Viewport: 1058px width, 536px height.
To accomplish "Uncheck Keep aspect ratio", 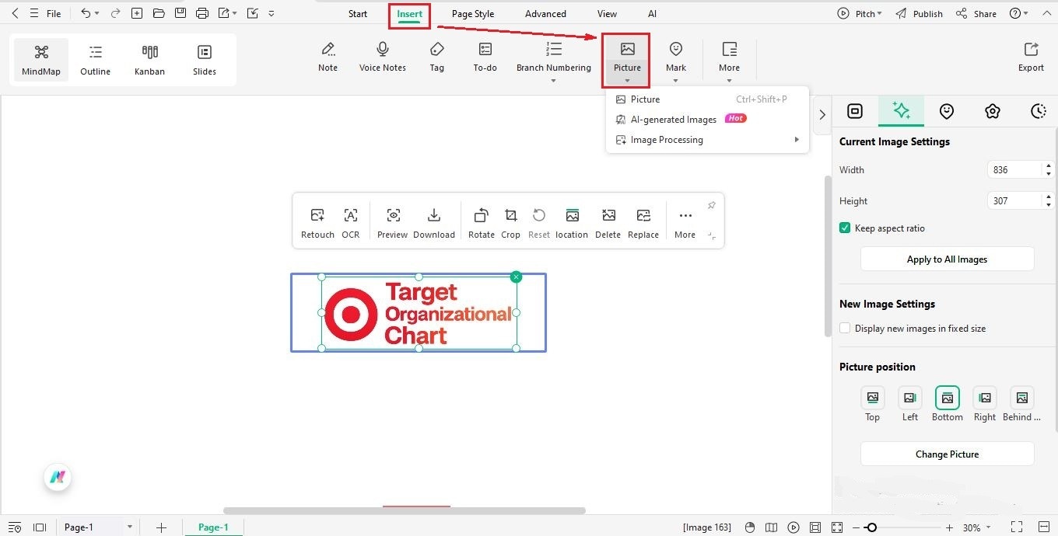I will (845, 228).
